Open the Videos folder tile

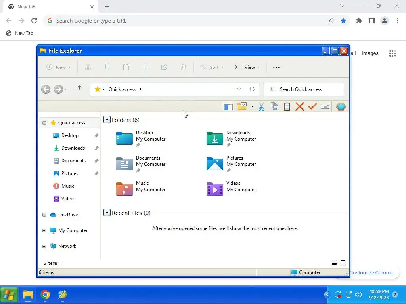pos(231,189)
